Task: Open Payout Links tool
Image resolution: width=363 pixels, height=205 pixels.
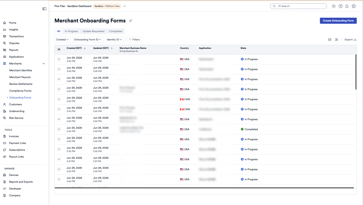Action: [x=16, y=157]
